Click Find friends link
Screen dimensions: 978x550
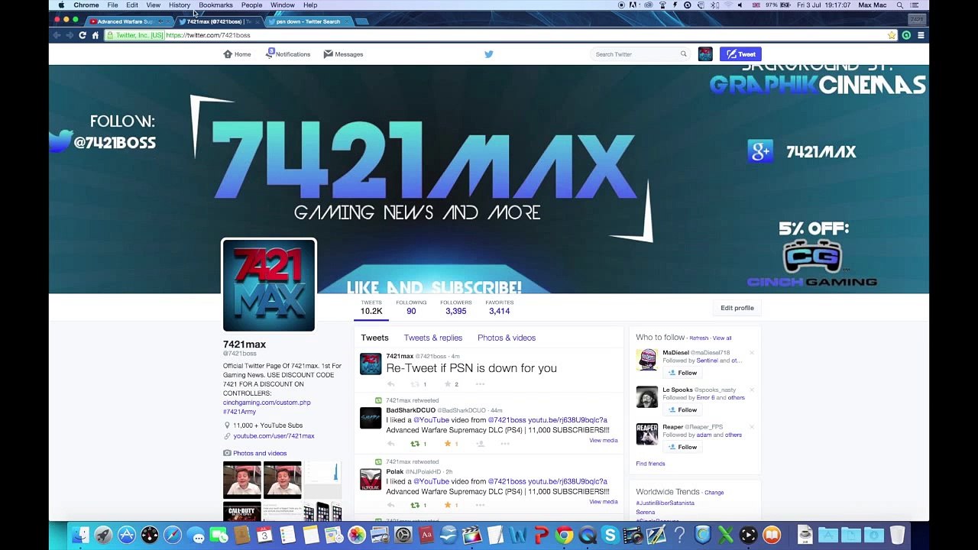click(650, 464)
